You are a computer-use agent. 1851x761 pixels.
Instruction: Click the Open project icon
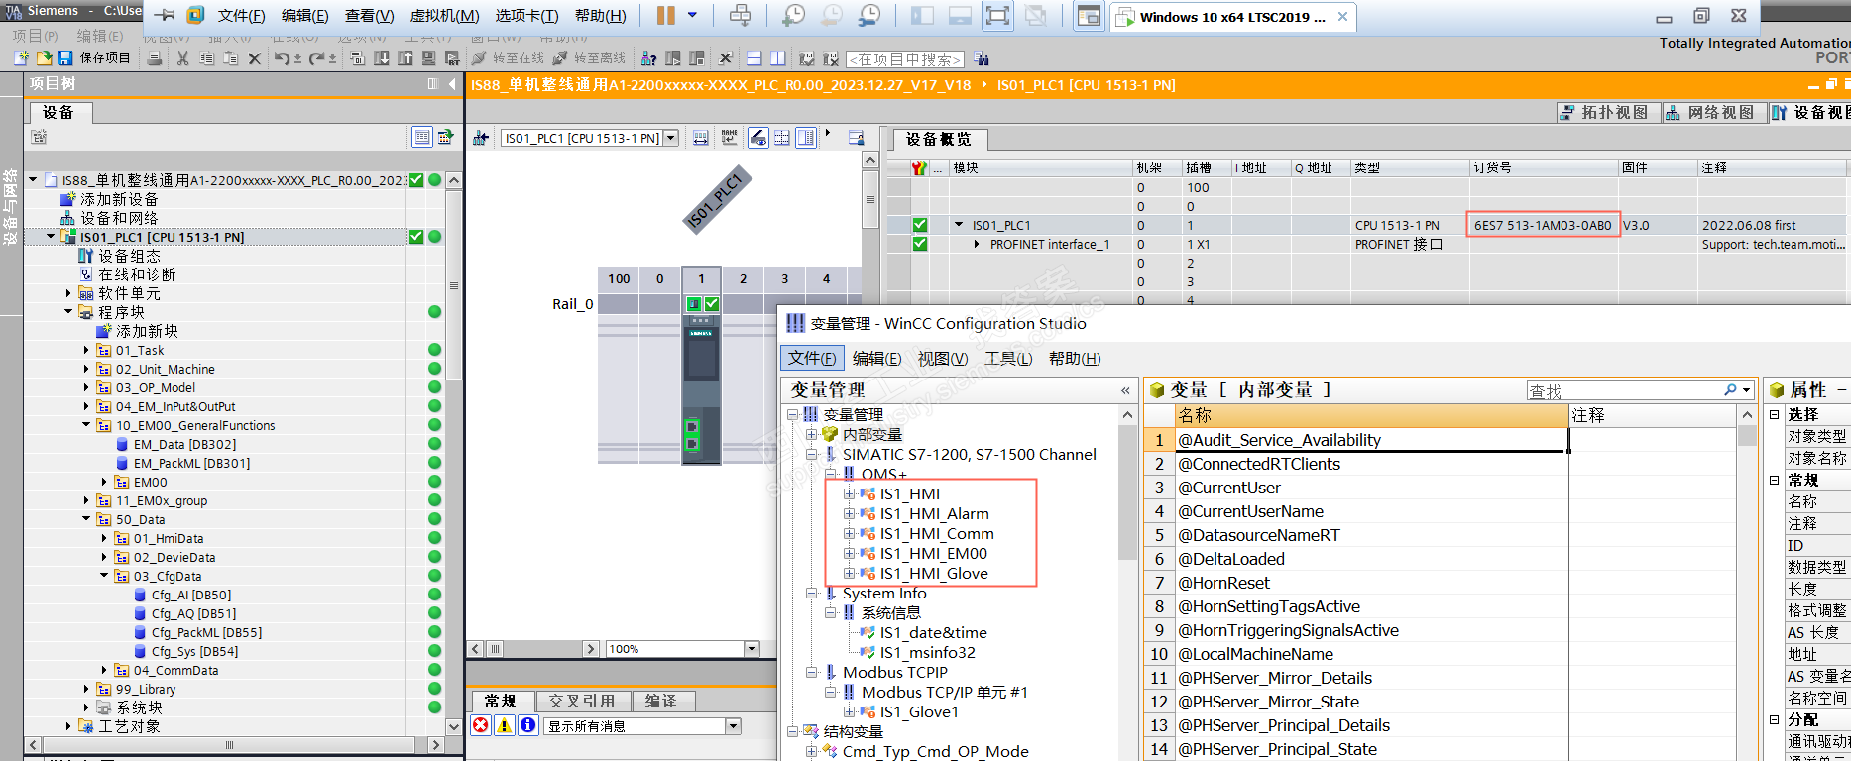(46, 58)
